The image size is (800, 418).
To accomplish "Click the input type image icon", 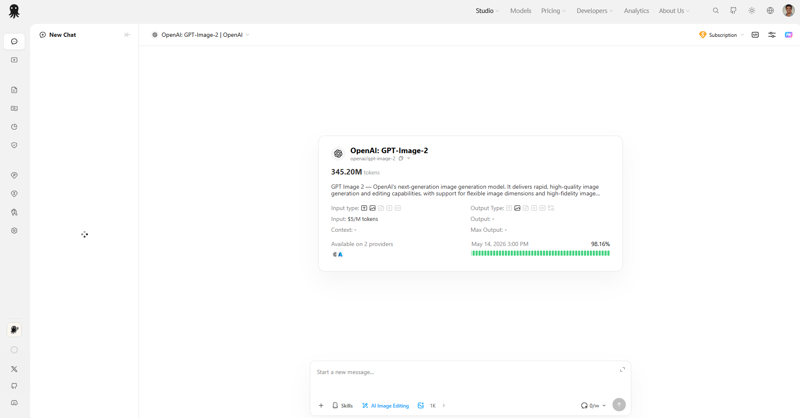I will [x=373, y=208].
